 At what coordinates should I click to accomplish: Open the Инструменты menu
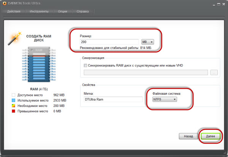tap(39, 11)
